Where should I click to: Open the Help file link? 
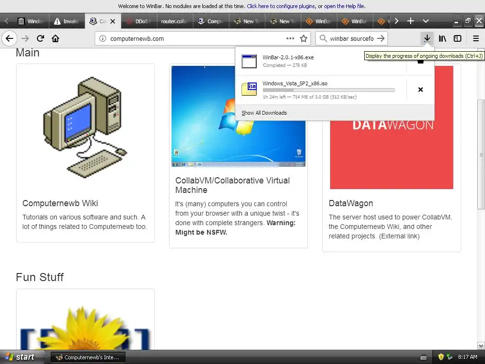click(x=344, y=6)
